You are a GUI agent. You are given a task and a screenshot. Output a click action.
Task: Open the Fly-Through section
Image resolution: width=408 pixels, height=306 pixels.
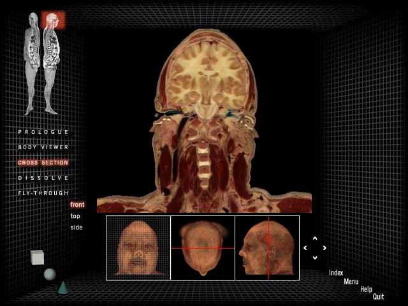pos(43,193)
